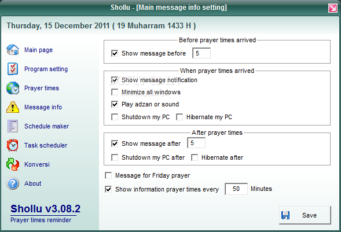The height and width of the screenshot is (232, 341).
Task: Click the When prayer times arrived heading
Action: coord(217,71)
